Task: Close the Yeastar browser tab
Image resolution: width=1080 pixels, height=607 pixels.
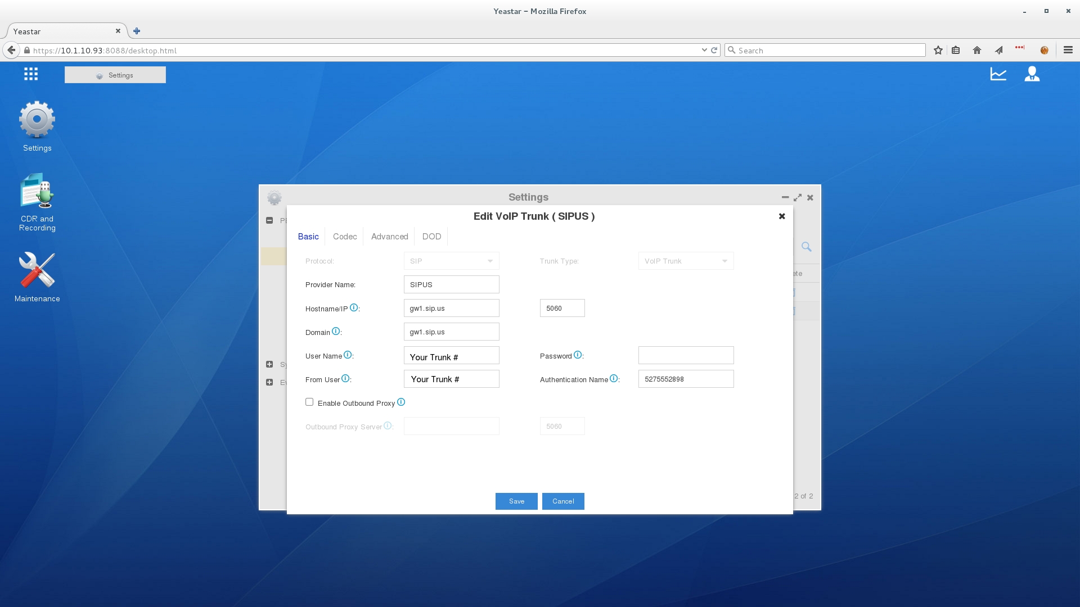Action: point(118,31)
